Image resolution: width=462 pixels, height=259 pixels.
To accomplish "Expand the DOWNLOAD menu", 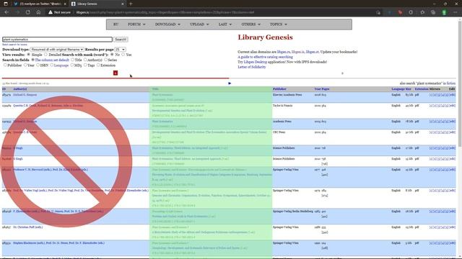I will click(x=167, y=24).
